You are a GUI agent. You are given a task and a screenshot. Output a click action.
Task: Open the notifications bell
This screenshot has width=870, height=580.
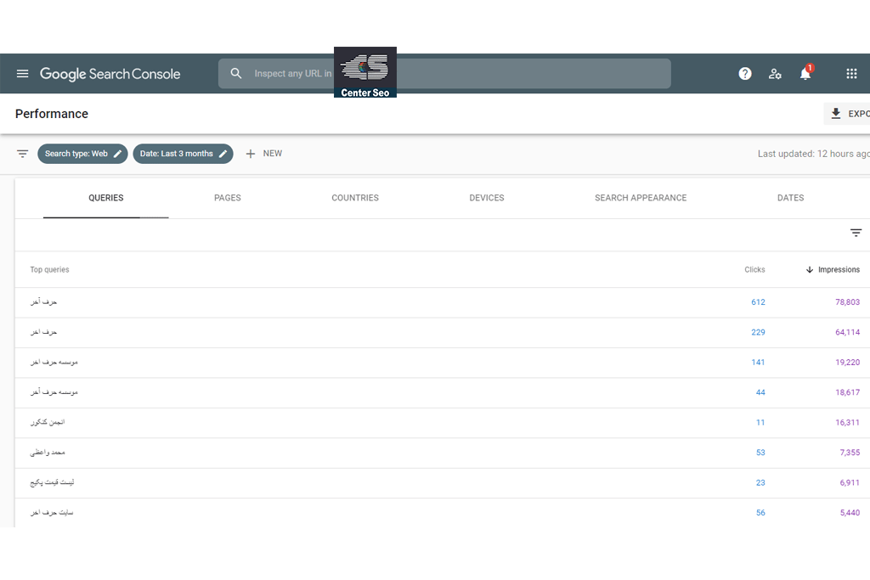805,74
